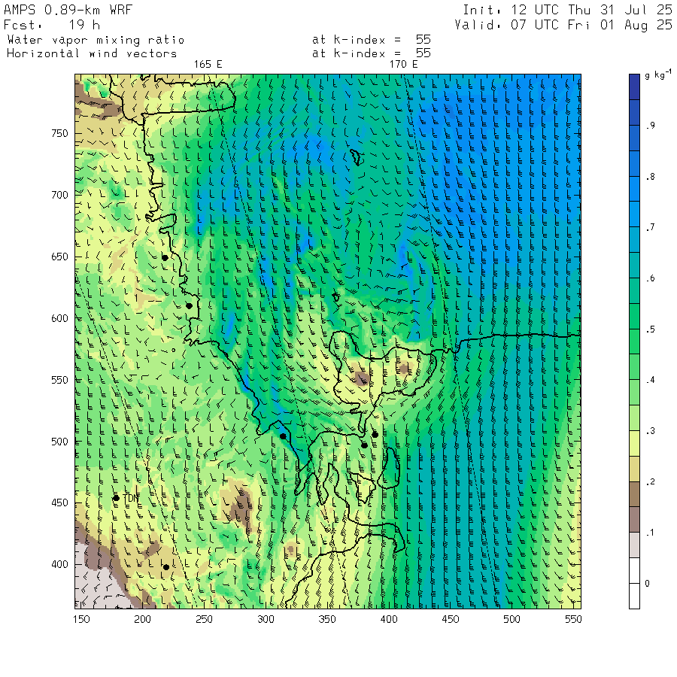The height and width of the screenshot is (677, 677).
Task: Pick the tan swatch just above the .2 label
Action: [634, 469]
